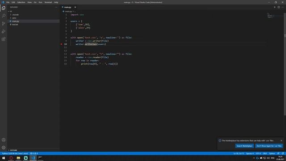Screen dimensions: 286x161
Task: Open the Help menu
Action: pos(56,2)
